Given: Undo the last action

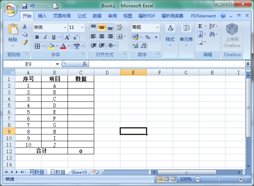Looking at the screenshot, I should [32, 6].
